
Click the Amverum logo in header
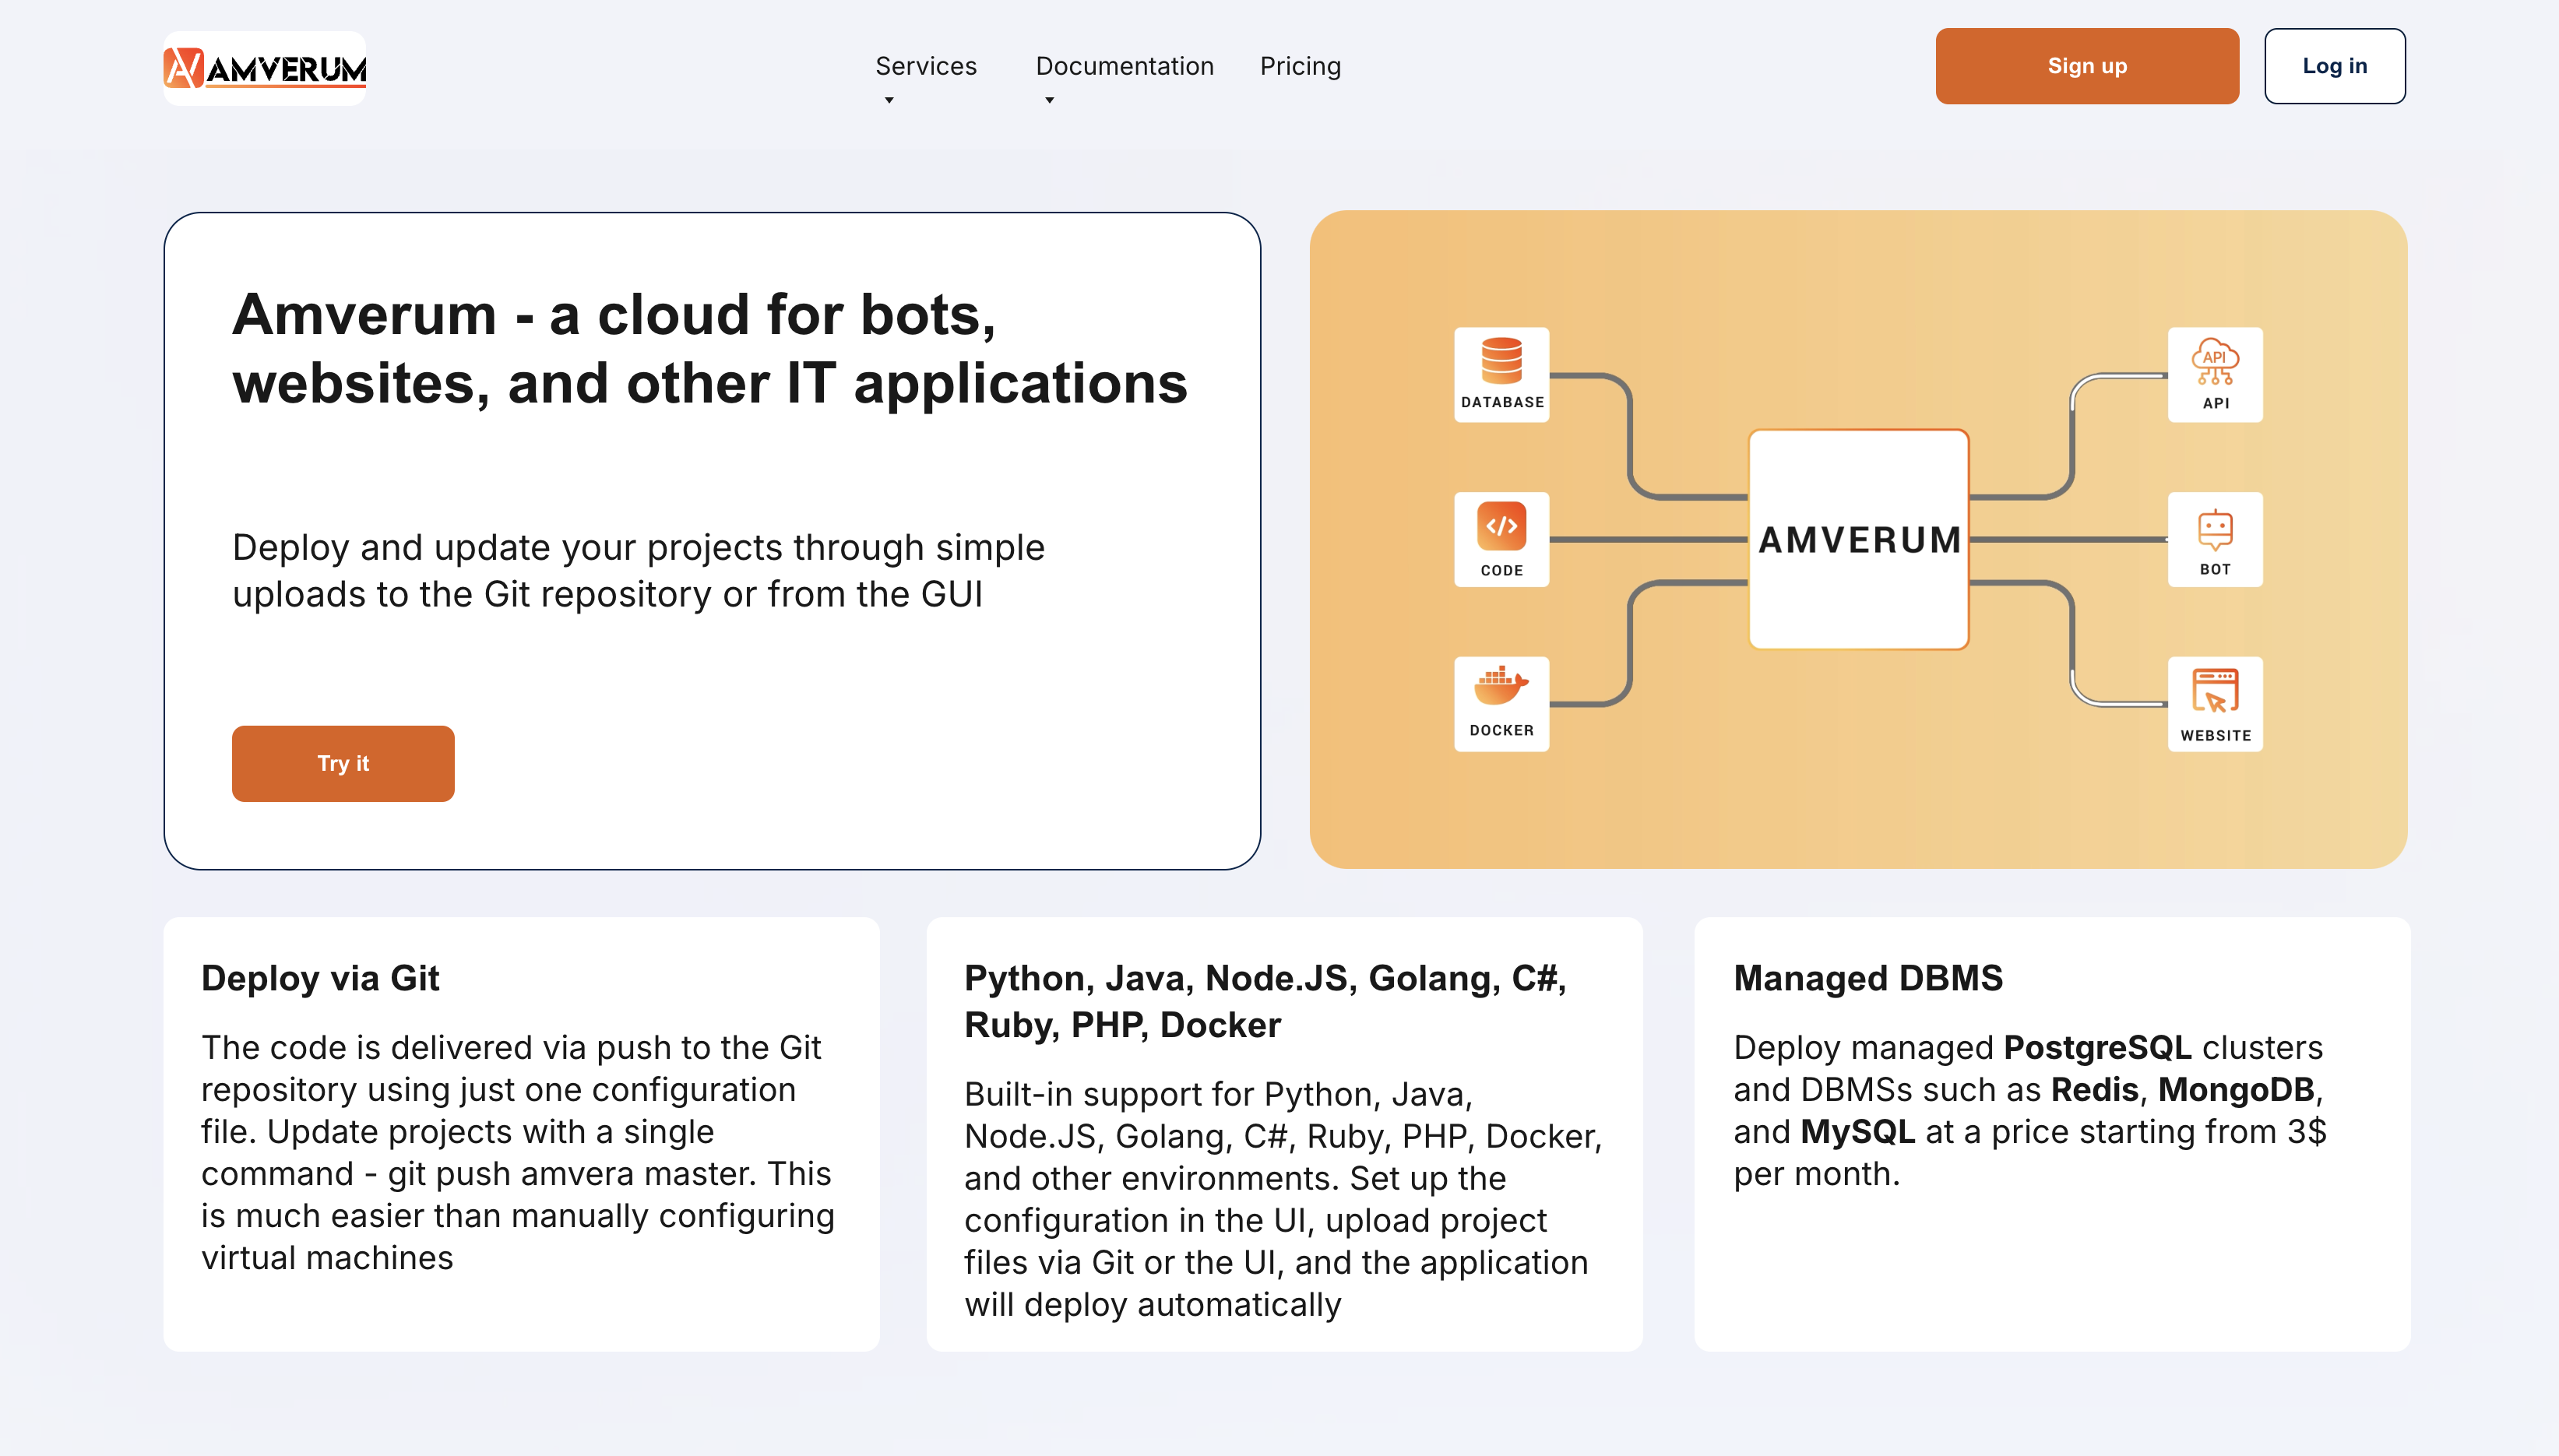coord(265,68)
